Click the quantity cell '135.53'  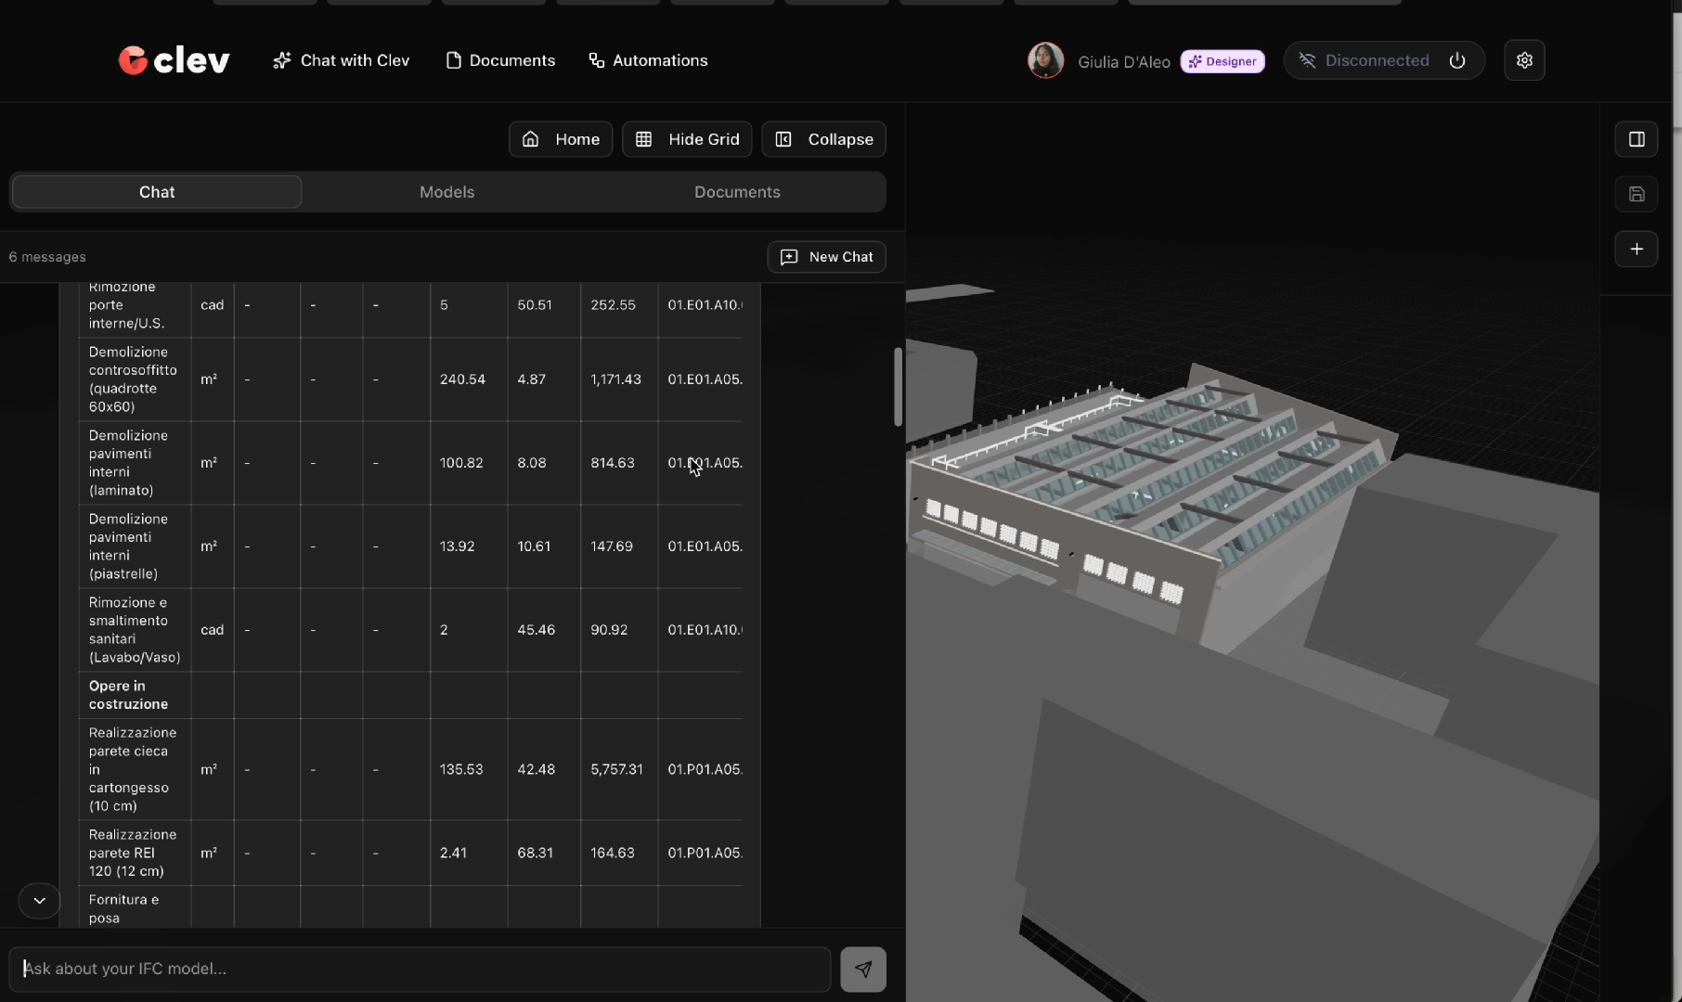coord(461,769)
